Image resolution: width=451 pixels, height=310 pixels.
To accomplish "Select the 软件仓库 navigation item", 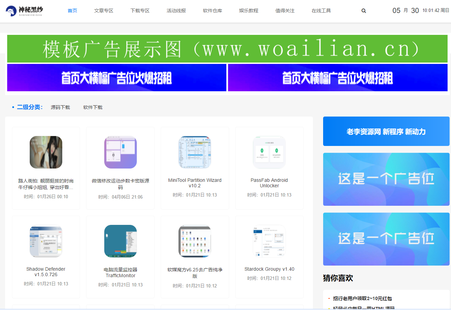I will click(x=212, y=11).
